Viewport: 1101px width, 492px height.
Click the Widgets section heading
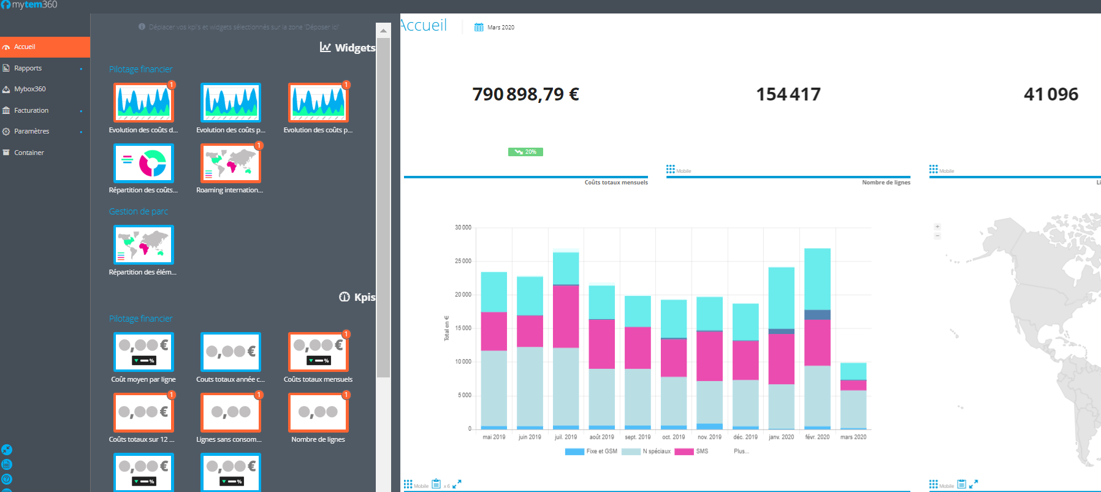(348, 48)
